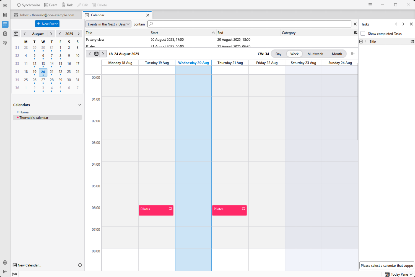
Task: Open the Events in the Next 7 Days dropdown
Action: click(108, 24)
